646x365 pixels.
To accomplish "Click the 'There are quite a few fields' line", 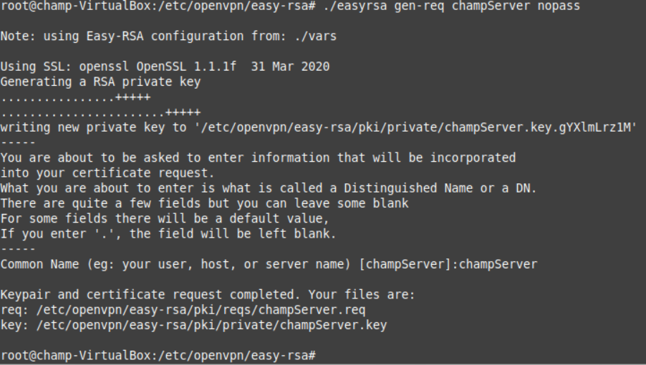I will 204,204.
